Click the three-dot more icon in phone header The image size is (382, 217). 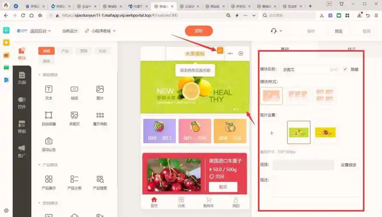[230, 53]
